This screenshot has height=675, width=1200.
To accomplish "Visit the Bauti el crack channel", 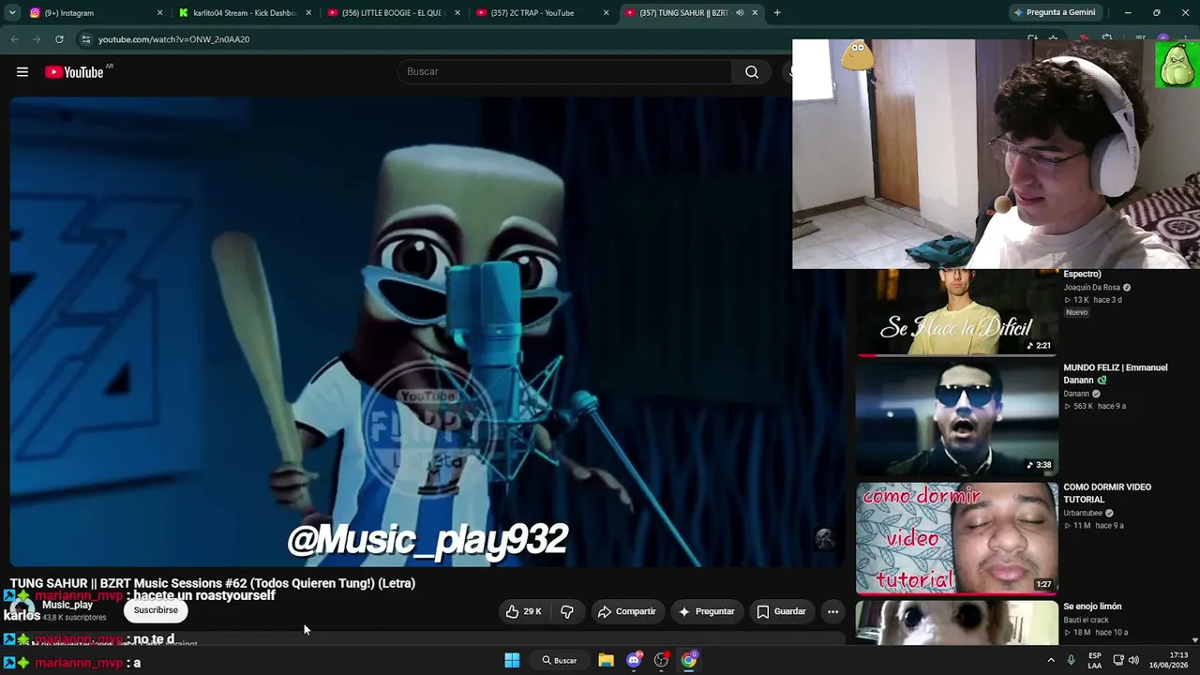I will click(x=1086, y=620).
